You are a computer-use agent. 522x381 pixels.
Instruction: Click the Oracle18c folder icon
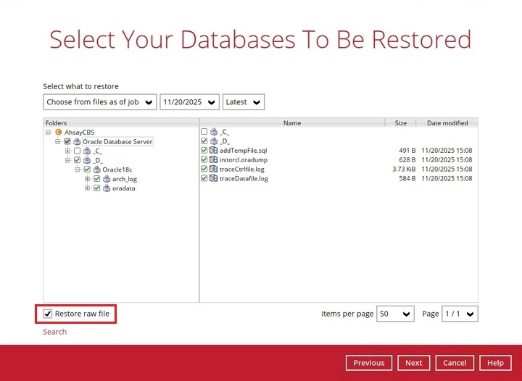tap(96, 169)
